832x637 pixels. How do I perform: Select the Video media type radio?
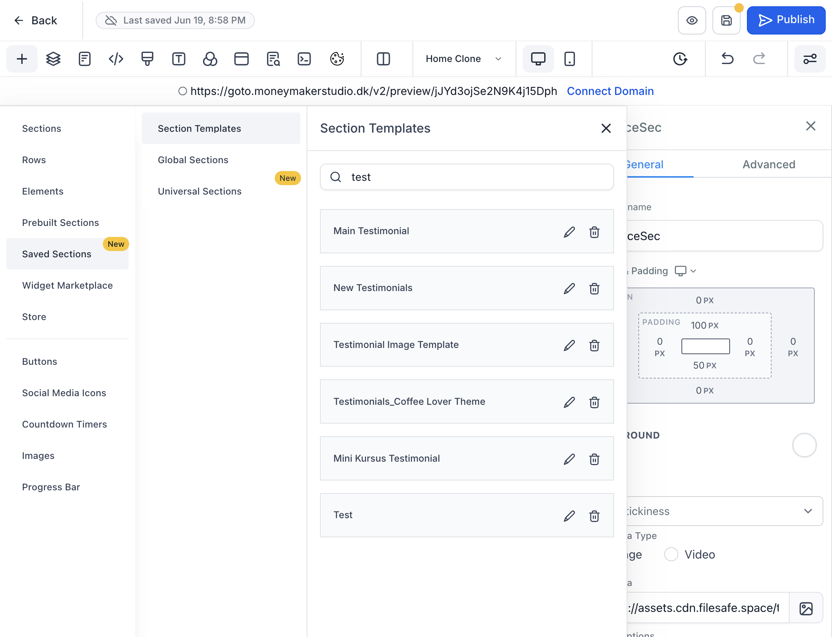click(671, 554)
